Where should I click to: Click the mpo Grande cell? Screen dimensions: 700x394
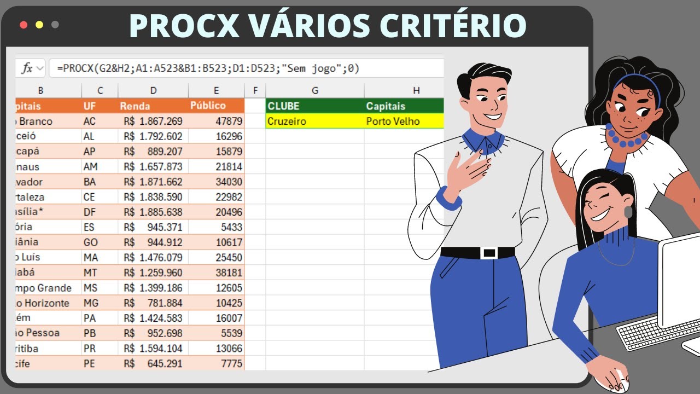click(x=48, y=287)
